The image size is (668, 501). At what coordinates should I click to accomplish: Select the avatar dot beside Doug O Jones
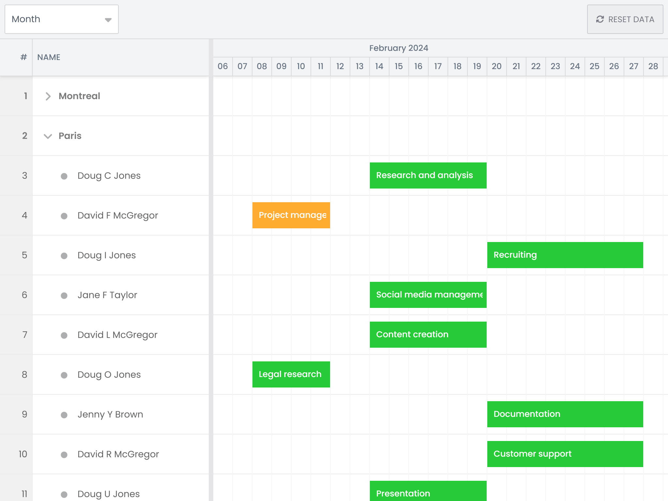(64, 374)
